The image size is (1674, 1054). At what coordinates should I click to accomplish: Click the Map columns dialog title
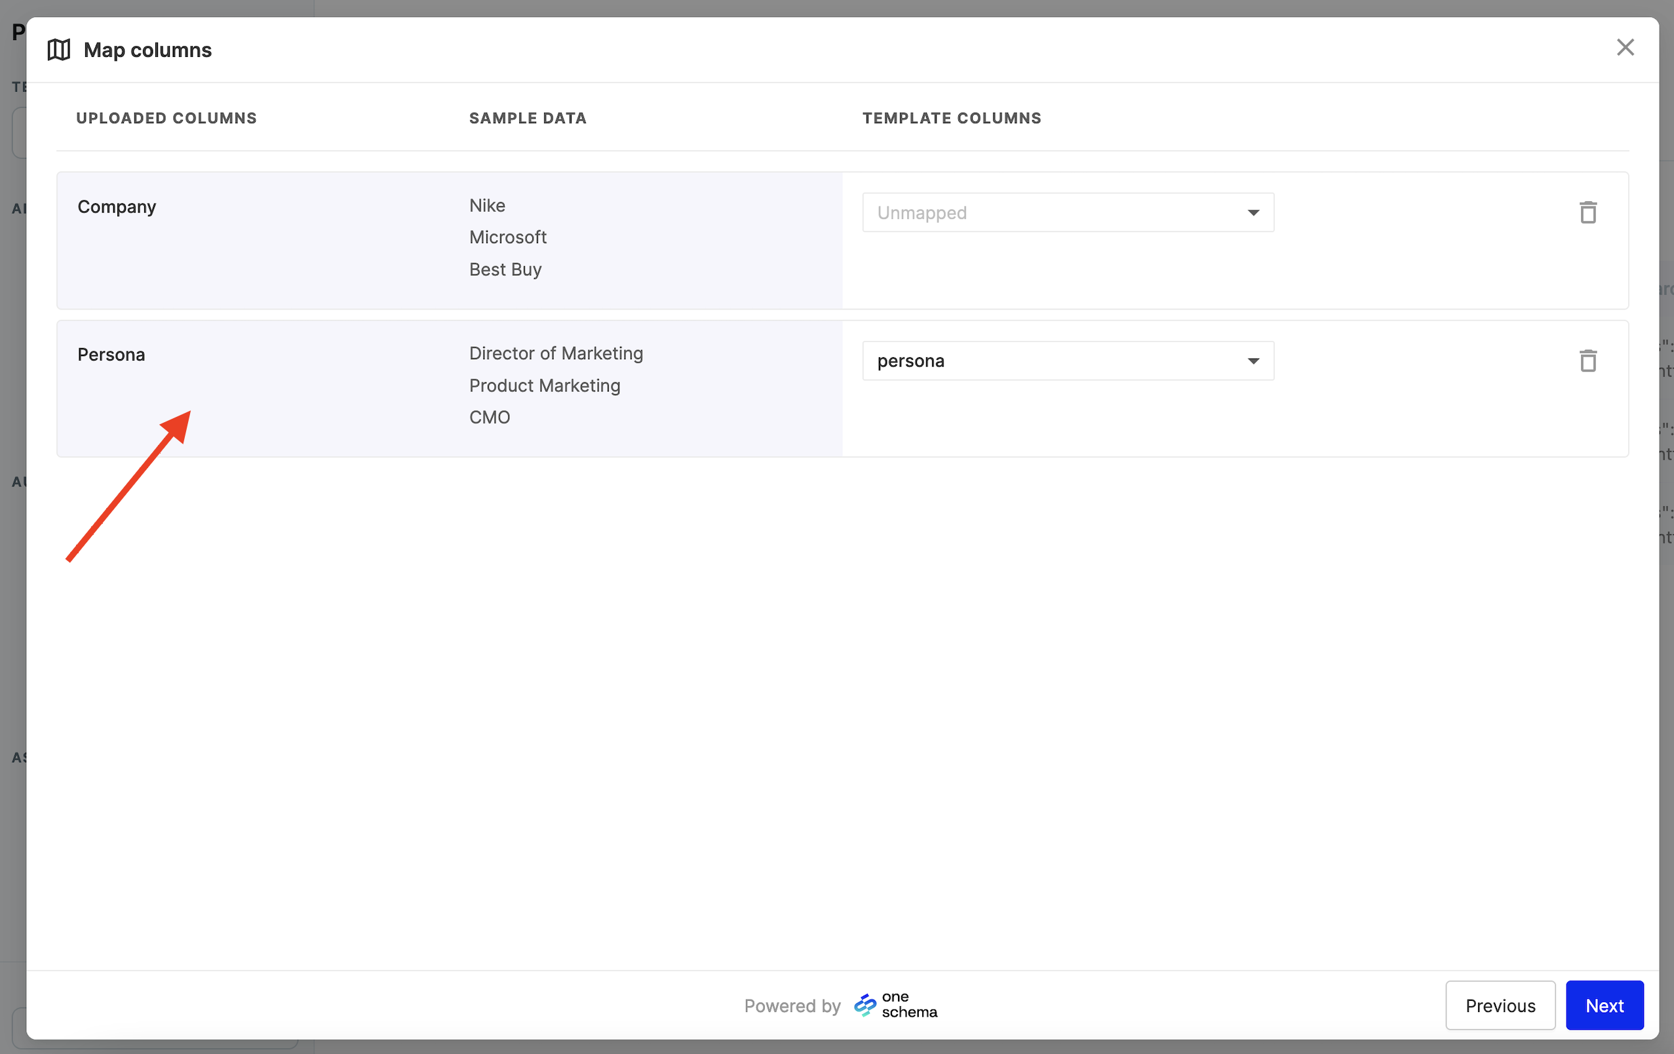click(x=147, y=50)
